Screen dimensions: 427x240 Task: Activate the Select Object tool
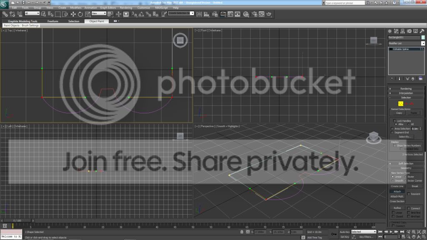[x=43, y=14]
